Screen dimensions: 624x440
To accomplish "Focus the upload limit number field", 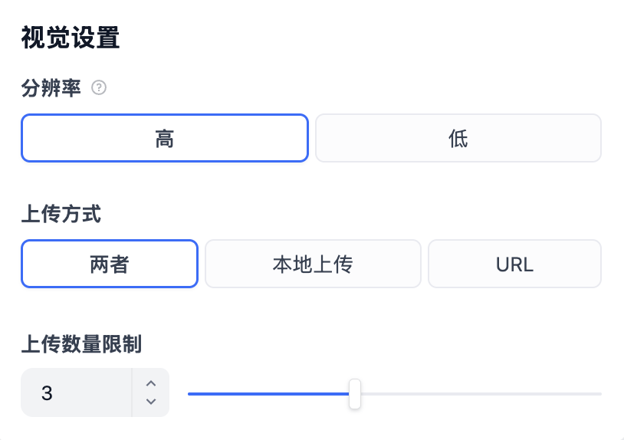I will point(77,392).
